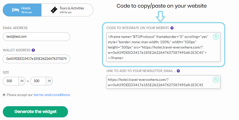Open the terms and conditions link

(52, 95)
